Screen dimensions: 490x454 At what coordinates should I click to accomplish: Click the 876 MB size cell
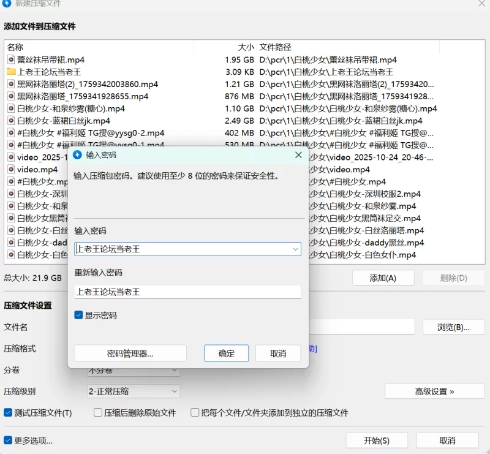[239, 96]
